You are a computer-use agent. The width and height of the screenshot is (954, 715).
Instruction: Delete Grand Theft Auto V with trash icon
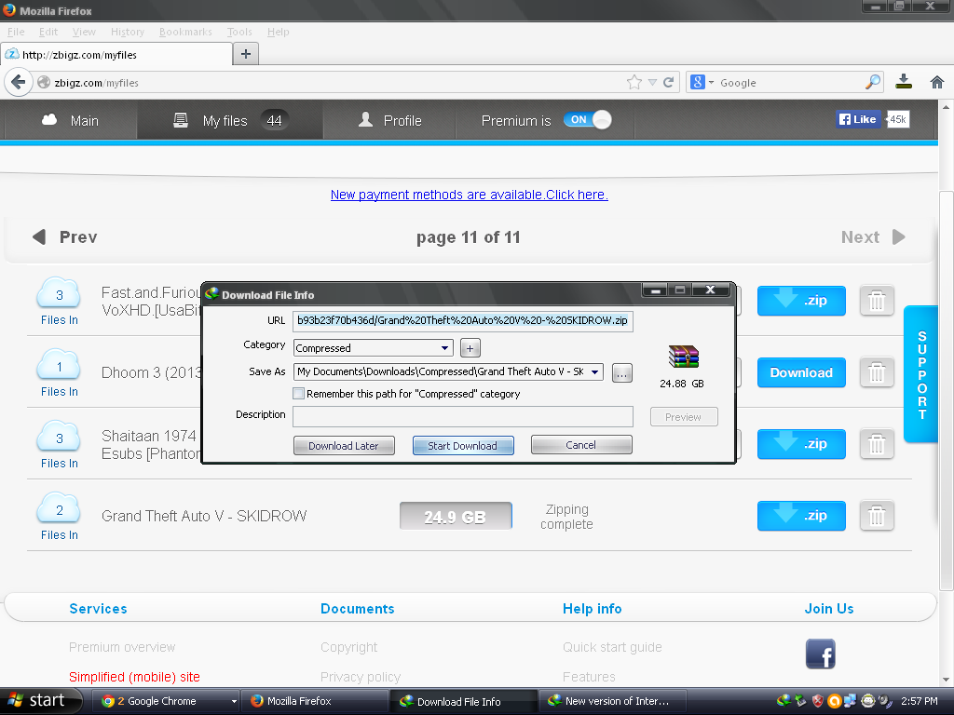coord(877,516)
